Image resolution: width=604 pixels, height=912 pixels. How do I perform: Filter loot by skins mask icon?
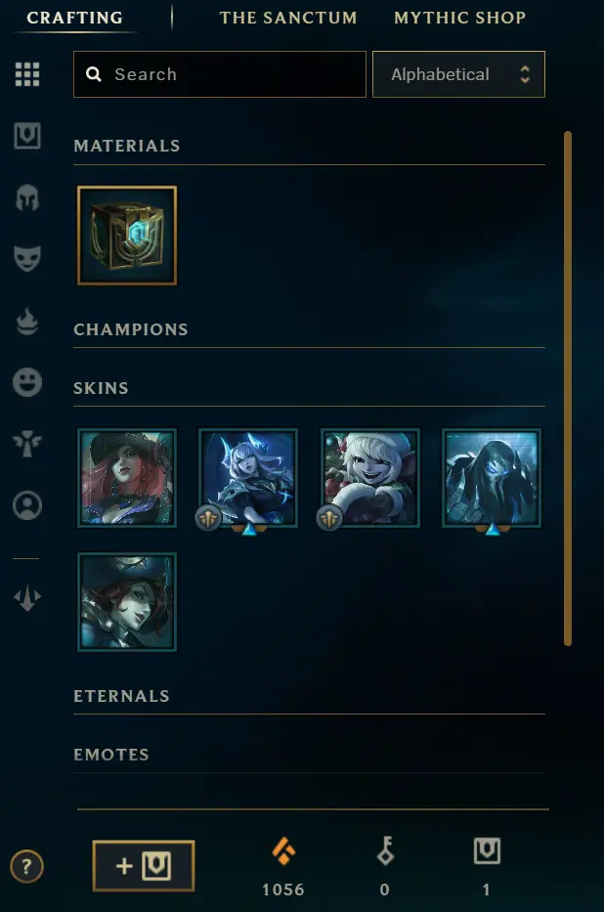tap(27, 258)
